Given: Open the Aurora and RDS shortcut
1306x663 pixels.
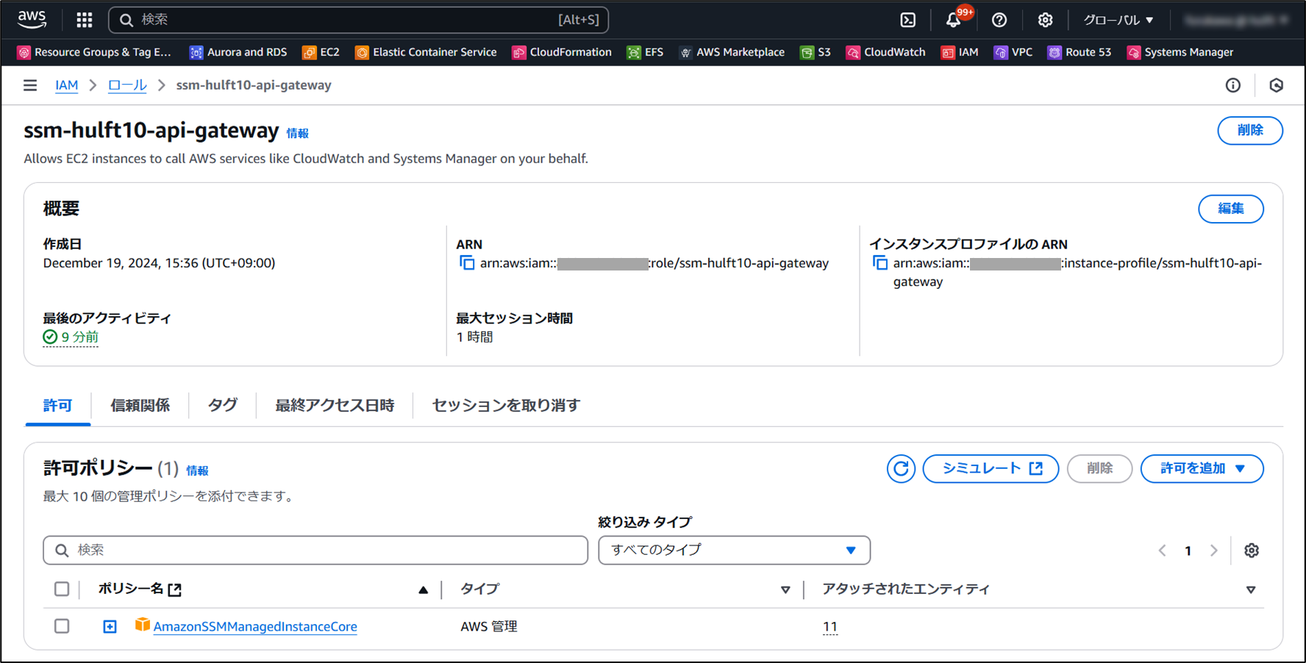Looking at the screenshot, I should point(238,52).
